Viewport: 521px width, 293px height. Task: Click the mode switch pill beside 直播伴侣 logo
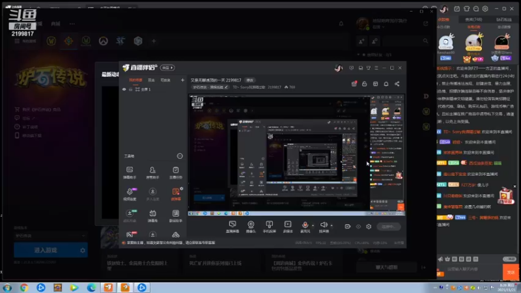[x=167, y=68]
